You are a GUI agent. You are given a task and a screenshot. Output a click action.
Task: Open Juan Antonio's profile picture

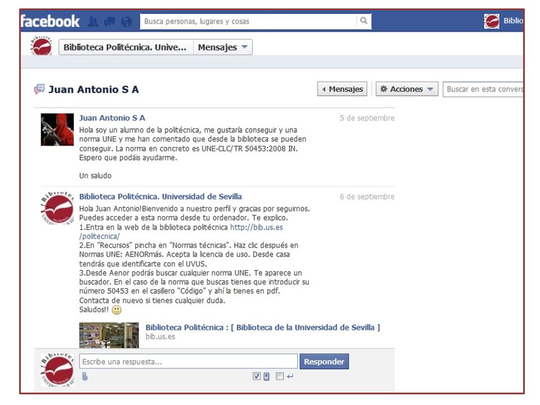click(x=57, y=129)
